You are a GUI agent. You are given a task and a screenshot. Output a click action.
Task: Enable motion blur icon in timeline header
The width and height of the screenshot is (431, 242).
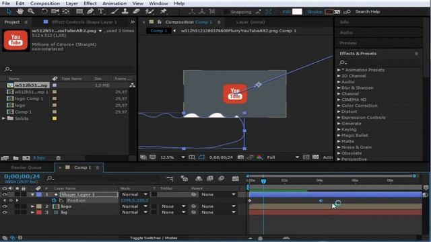[x=222, y=179]
